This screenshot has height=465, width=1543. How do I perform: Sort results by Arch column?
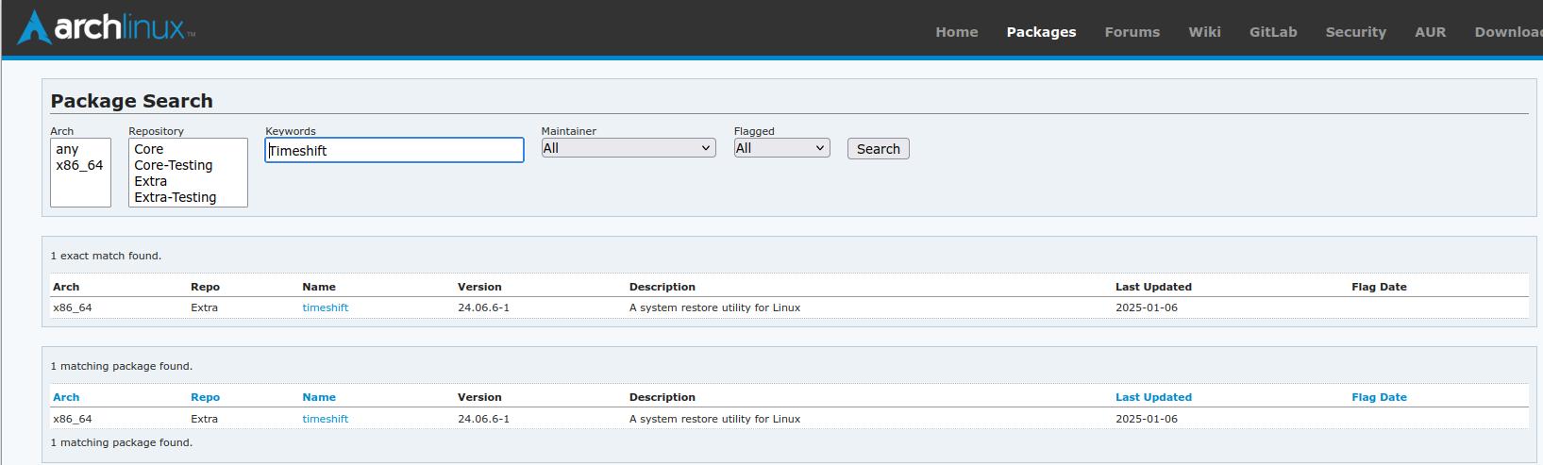point(66,397)
